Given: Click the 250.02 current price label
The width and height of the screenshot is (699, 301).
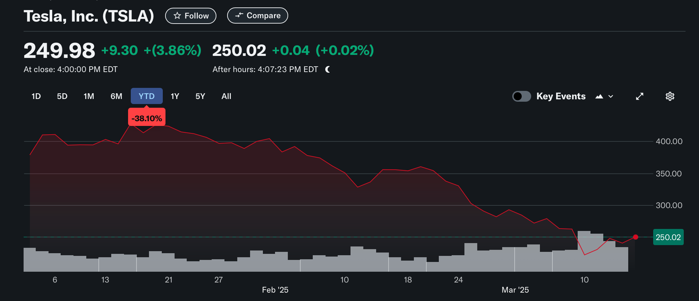Looking at the screenshot, I should point(668,237).
